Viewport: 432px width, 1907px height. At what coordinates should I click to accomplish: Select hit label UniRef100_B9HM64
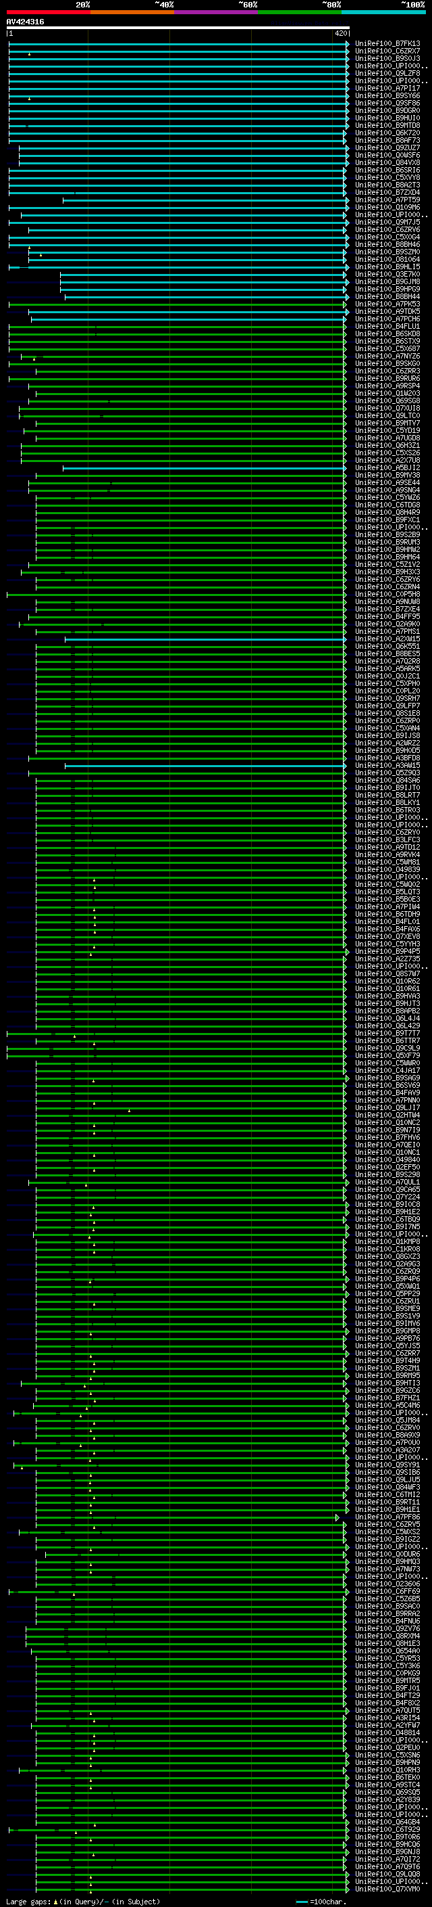tap(387, 557)
